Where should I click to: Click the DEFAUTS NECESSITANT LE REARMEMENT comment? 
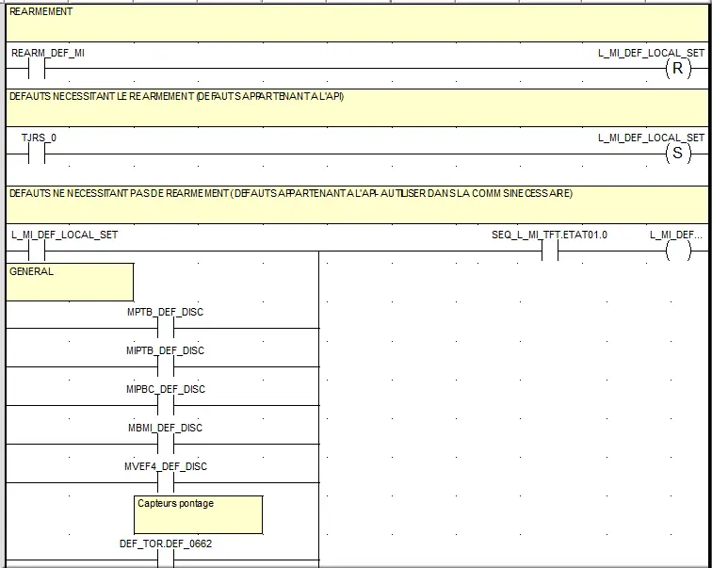pos(356,107)
